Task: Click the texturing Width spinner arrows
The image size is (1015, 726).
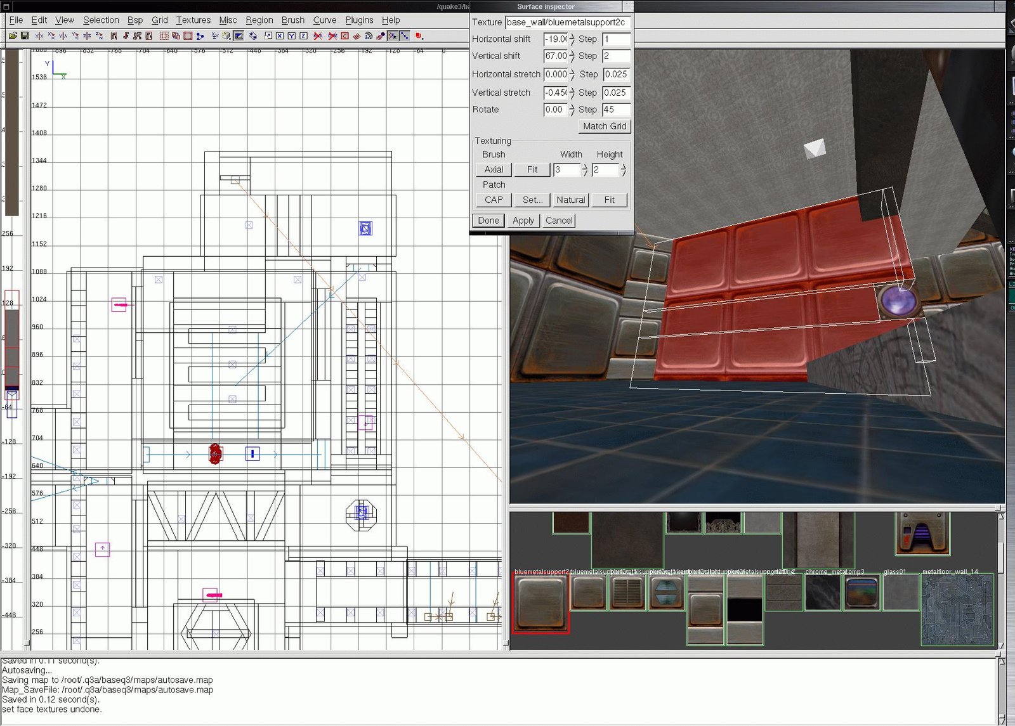Action: [584, 170]
